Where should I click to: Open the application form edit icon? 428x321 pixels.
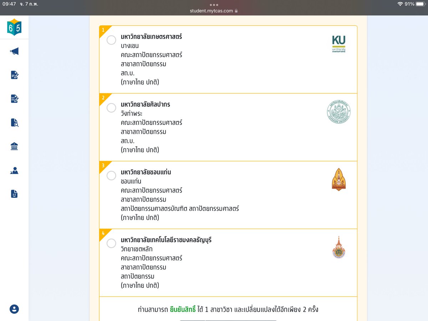[14, 75]
